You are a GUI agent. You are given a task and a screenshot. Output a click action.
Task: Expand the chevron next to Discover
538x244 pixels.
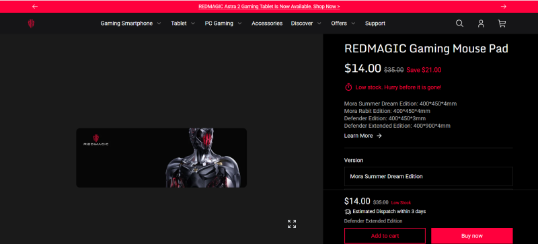(319, 24)
